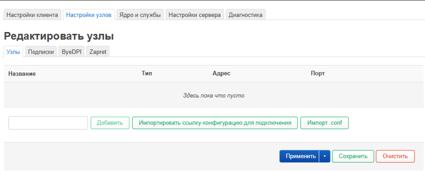This screenshot has width=425, height=171.
Task: Switch to the Подписки sub-tab
Action: (41, 52)
